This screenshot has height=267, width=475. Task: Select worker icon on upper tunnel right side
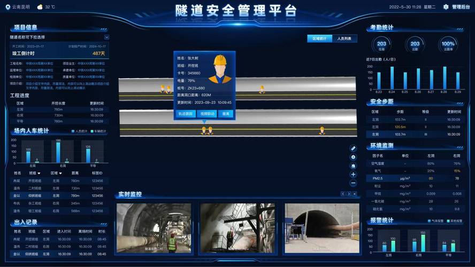pos(262,90)
